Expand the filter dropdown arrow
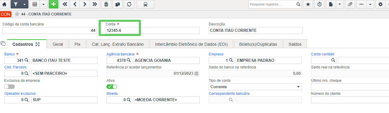389x113 pixels. point(24,4)
